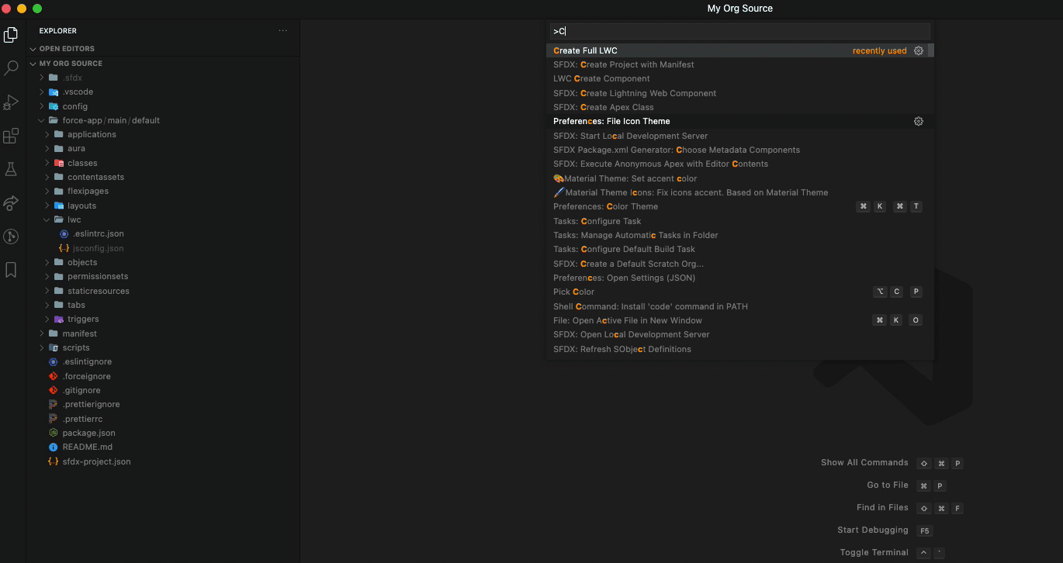The width and height of the screenshot is (1063, 563).
Task: Click the package.json node icon
Action: (53, 433)
